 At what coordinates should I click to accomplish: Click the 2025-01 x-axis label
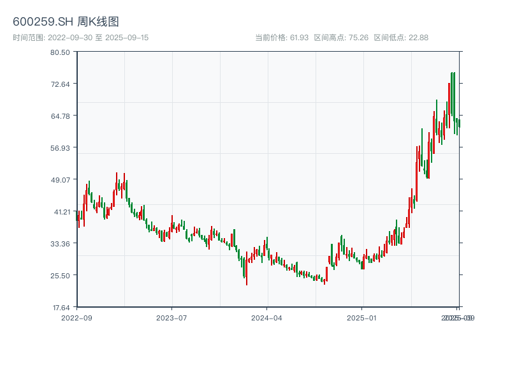361,318
